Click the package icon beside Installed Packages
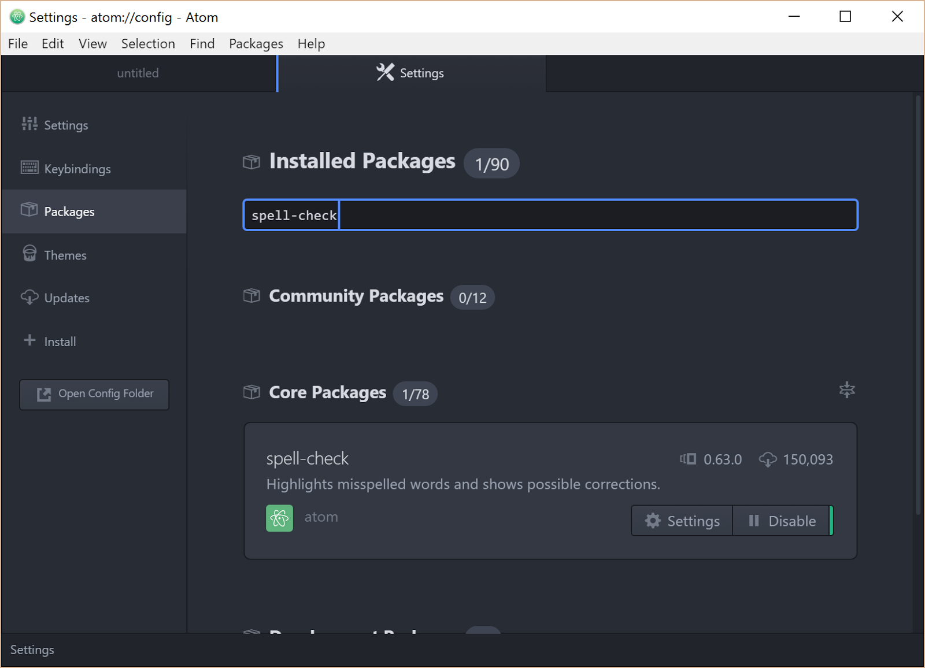Screen dimensions: 925x668 [251, 162]
